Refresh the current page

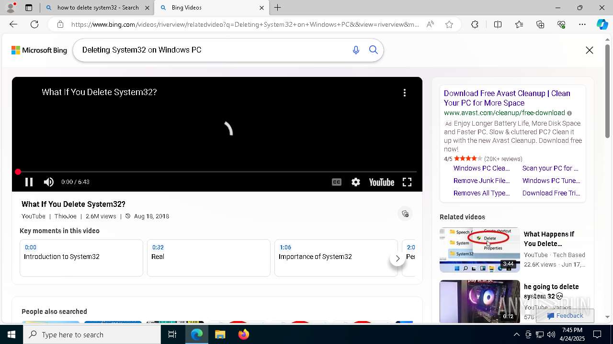(x=34, y=24)
